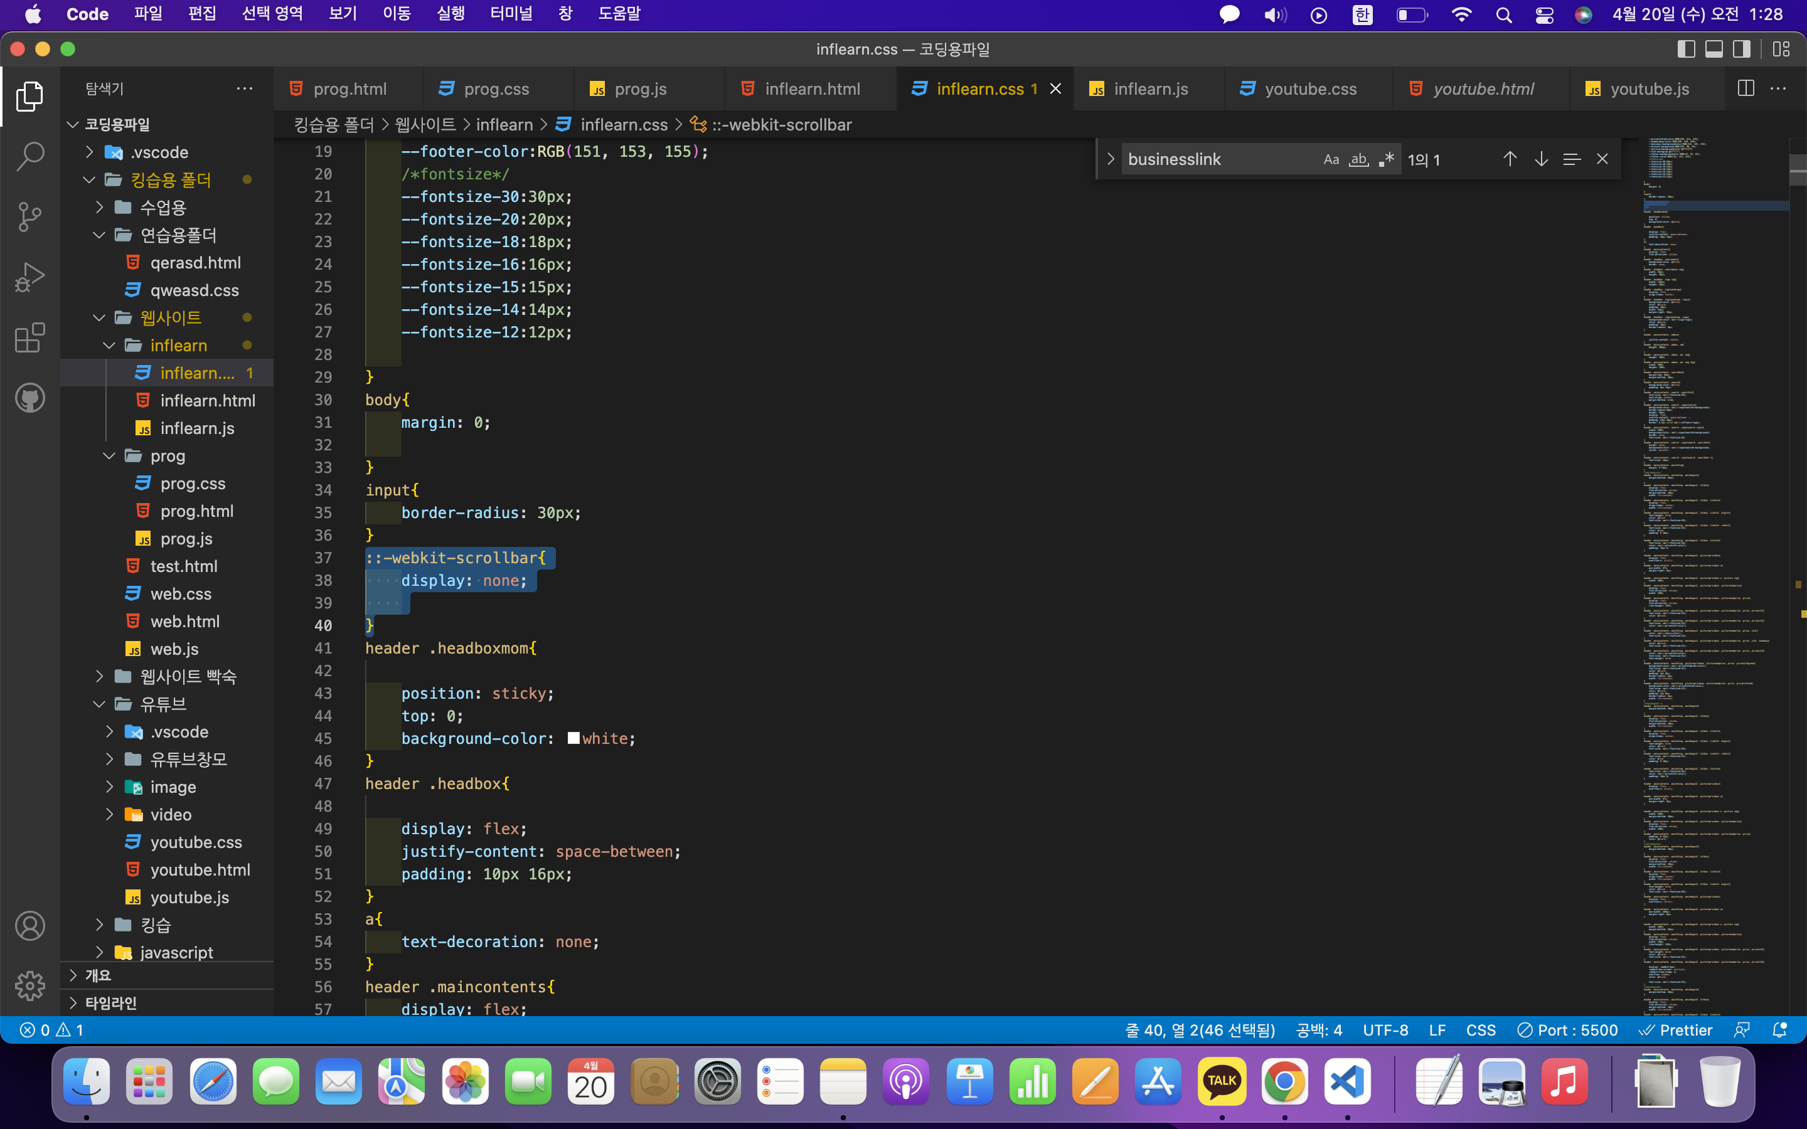The width and height of the screenshot is (1807, 1129).
Task: Expand the 타임라인 section
Action: pos(110,1003)
